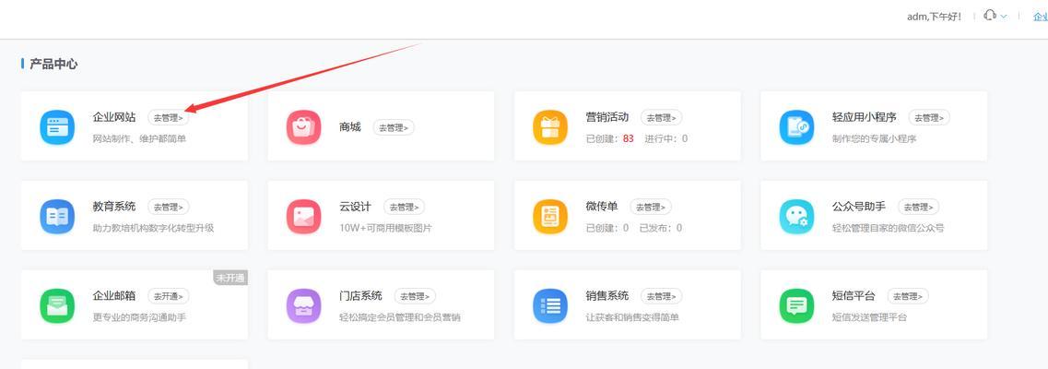This screenshot has height=369, width=1048.
Task: Open the 云设计 image icon
Action: tap(304, 217)
